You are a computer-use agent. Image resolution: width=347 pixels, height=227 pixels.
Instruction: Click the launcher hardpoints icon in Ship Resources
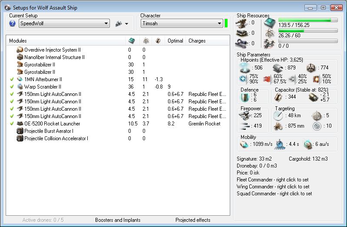point(241,33)
